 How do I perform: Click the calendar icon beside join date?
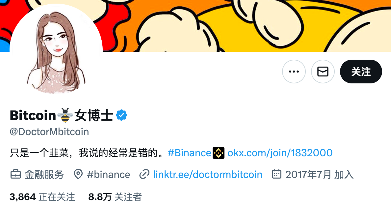pyautogui.click(x=276, y=174)
